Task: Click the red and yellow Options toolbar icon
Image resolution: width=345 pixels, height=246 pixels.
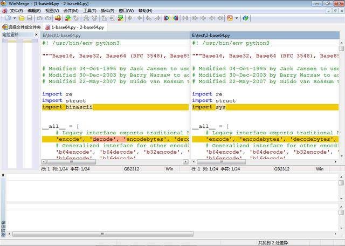Action: coord(58,18)
